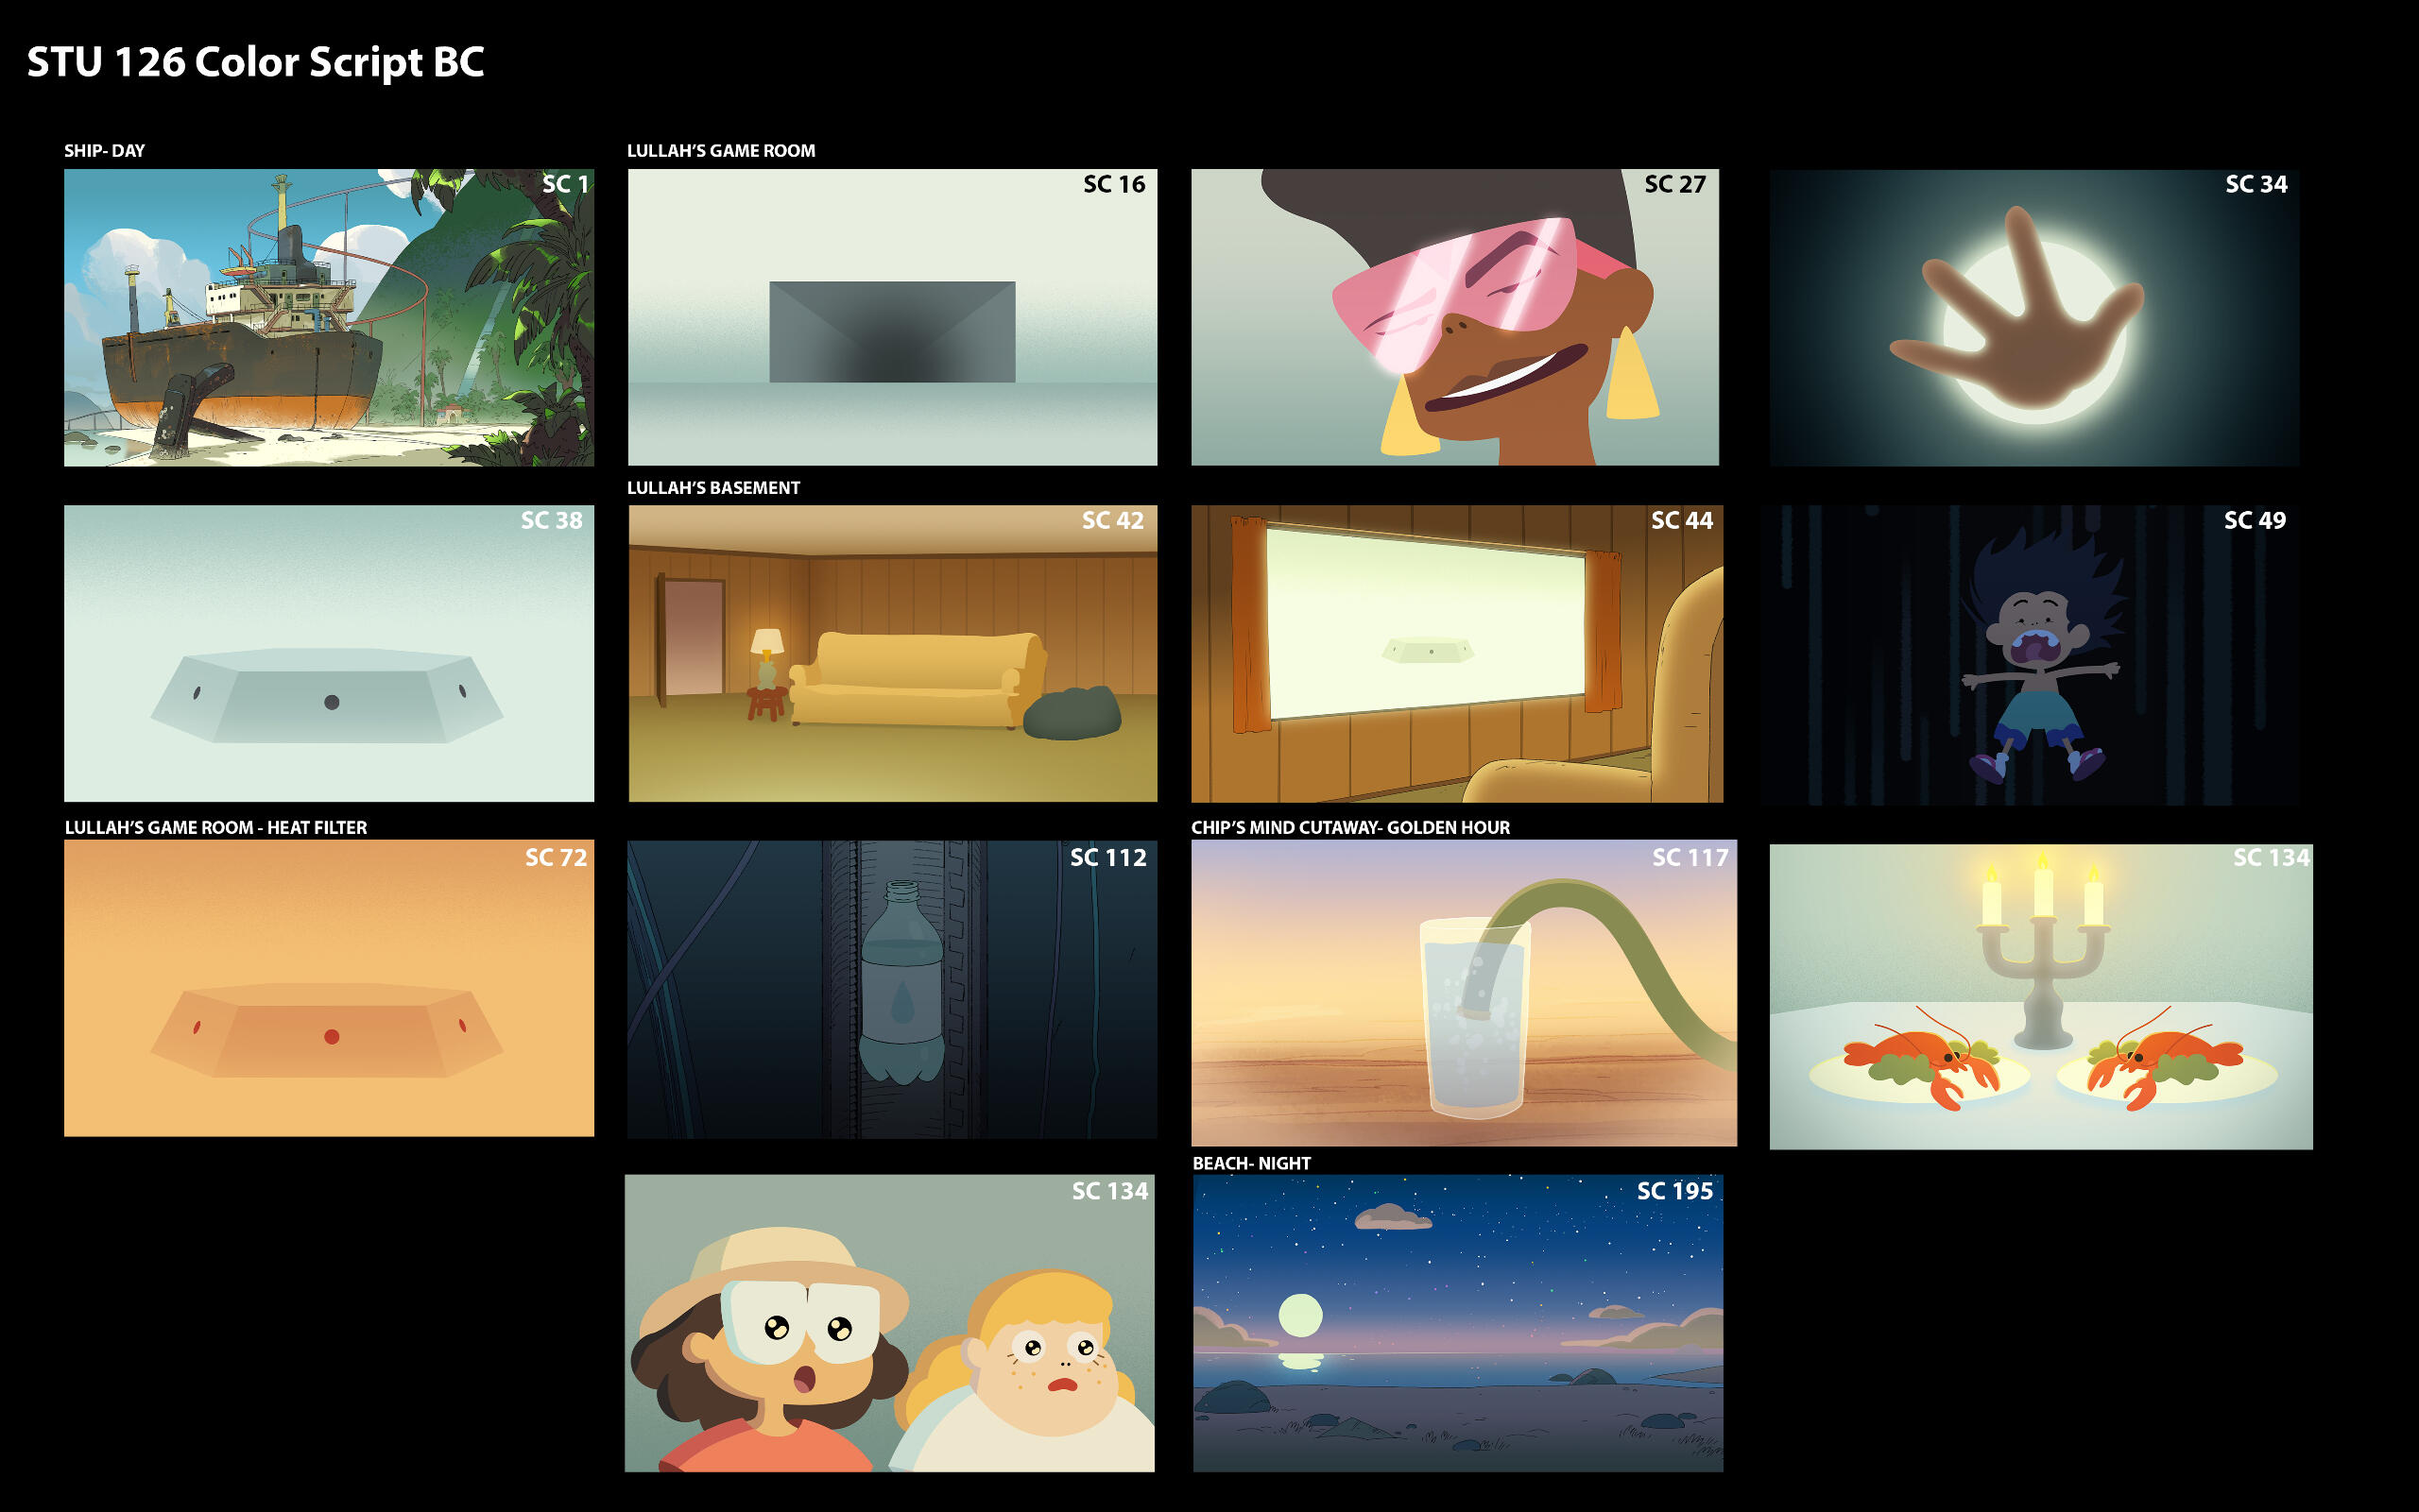
Task: Click the 'SC 117' scene number
Action: (1690, 857)
